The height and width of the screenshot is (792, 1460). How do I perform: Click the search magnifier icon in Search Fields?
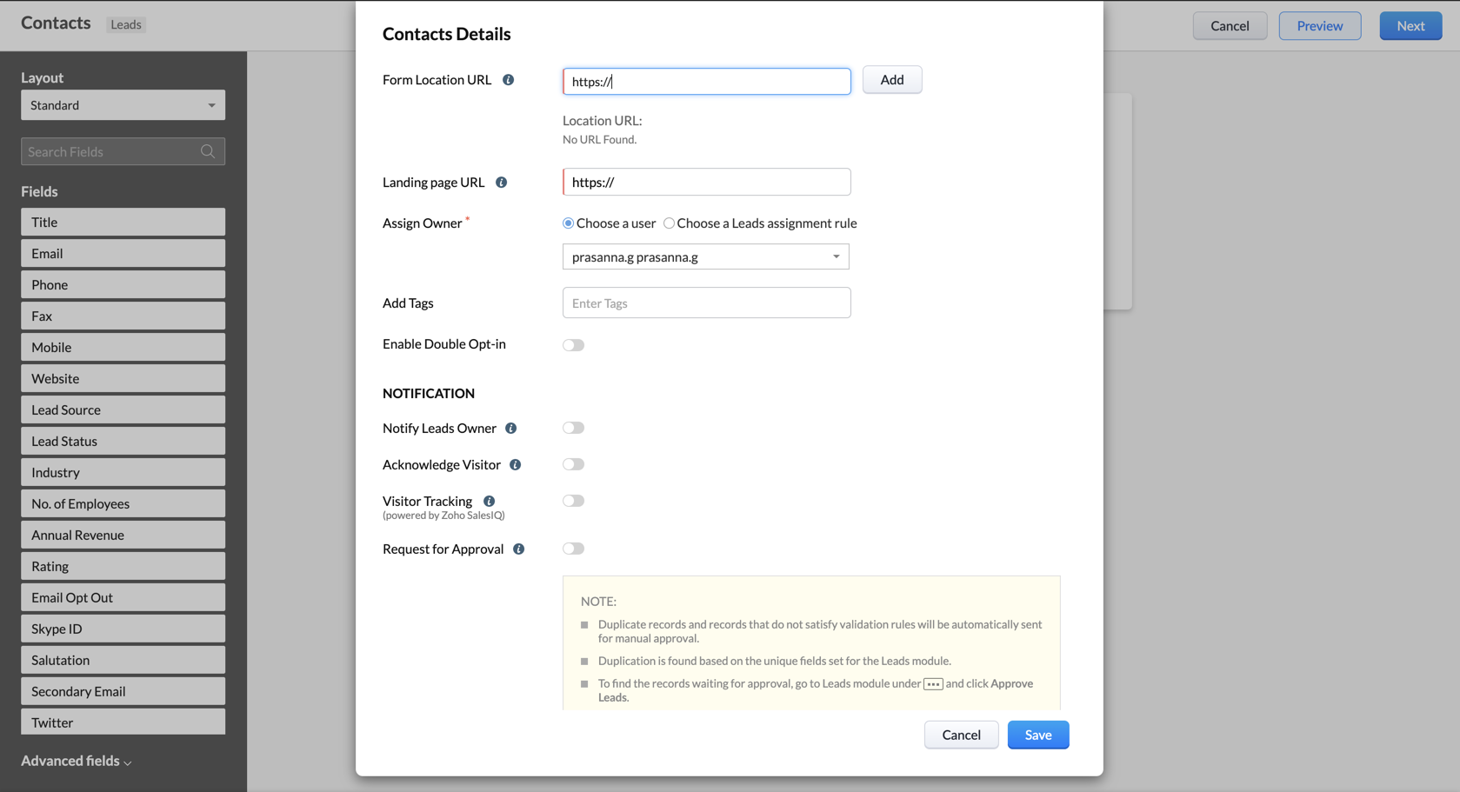[208, 151]
